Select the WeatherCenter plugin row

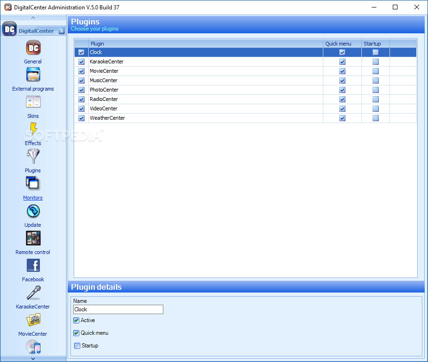click(245, 118)
